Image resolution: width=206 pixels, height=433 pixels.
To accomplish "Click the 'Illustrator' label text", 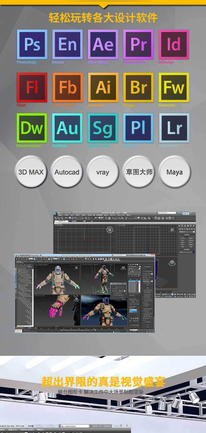I will pos(96,105).
